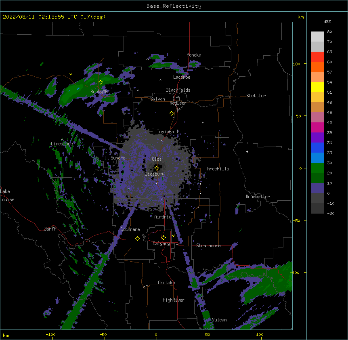Click the yellow V marker east of Calgary
The image size is (348, 340).
coord(173,236)
